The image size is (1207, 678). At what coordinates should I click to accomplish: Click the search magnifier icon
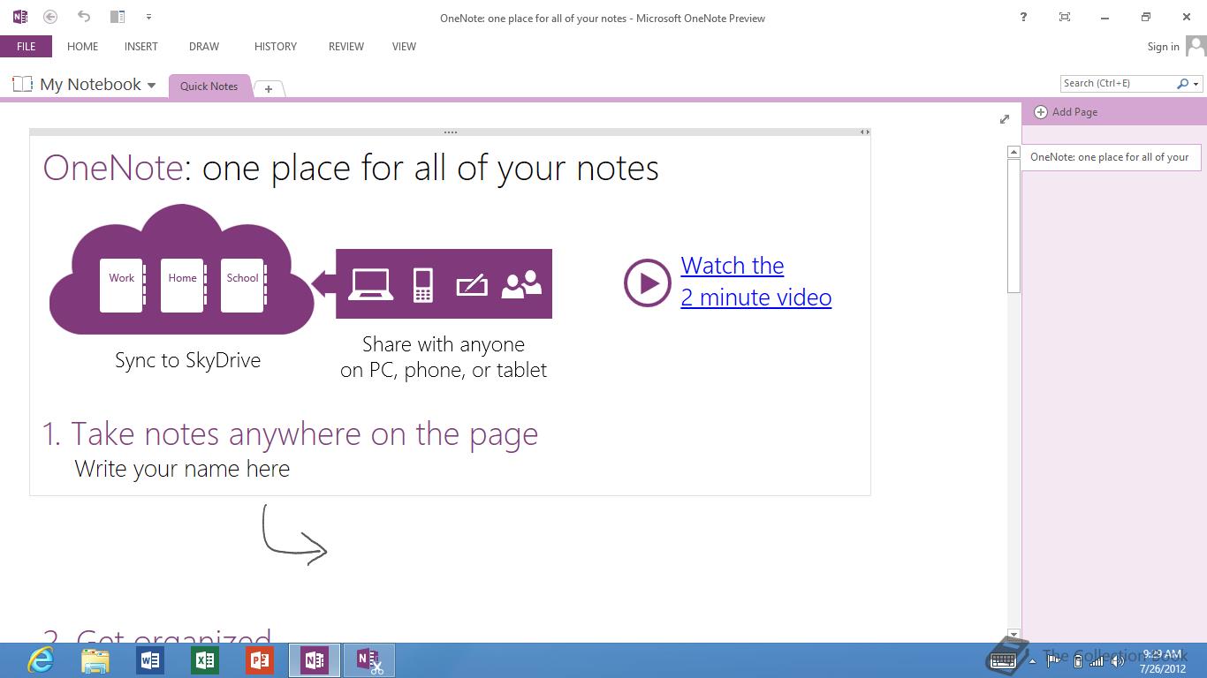click(x=1183, y=83)
